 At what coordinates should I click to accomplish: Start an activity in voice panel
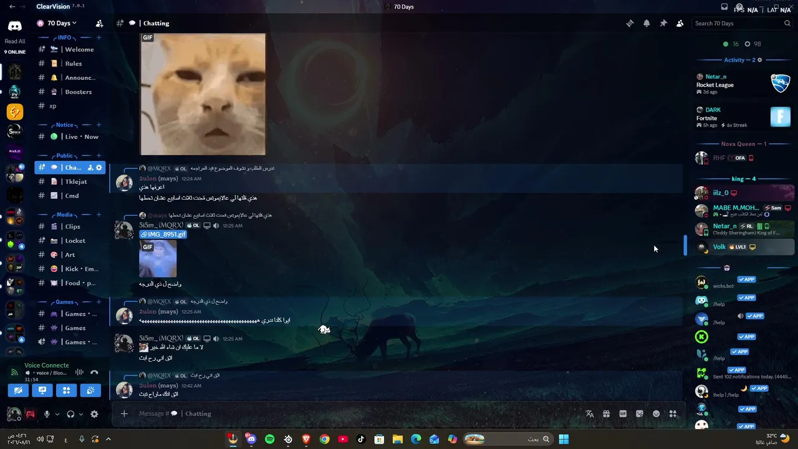pos(66,390)
